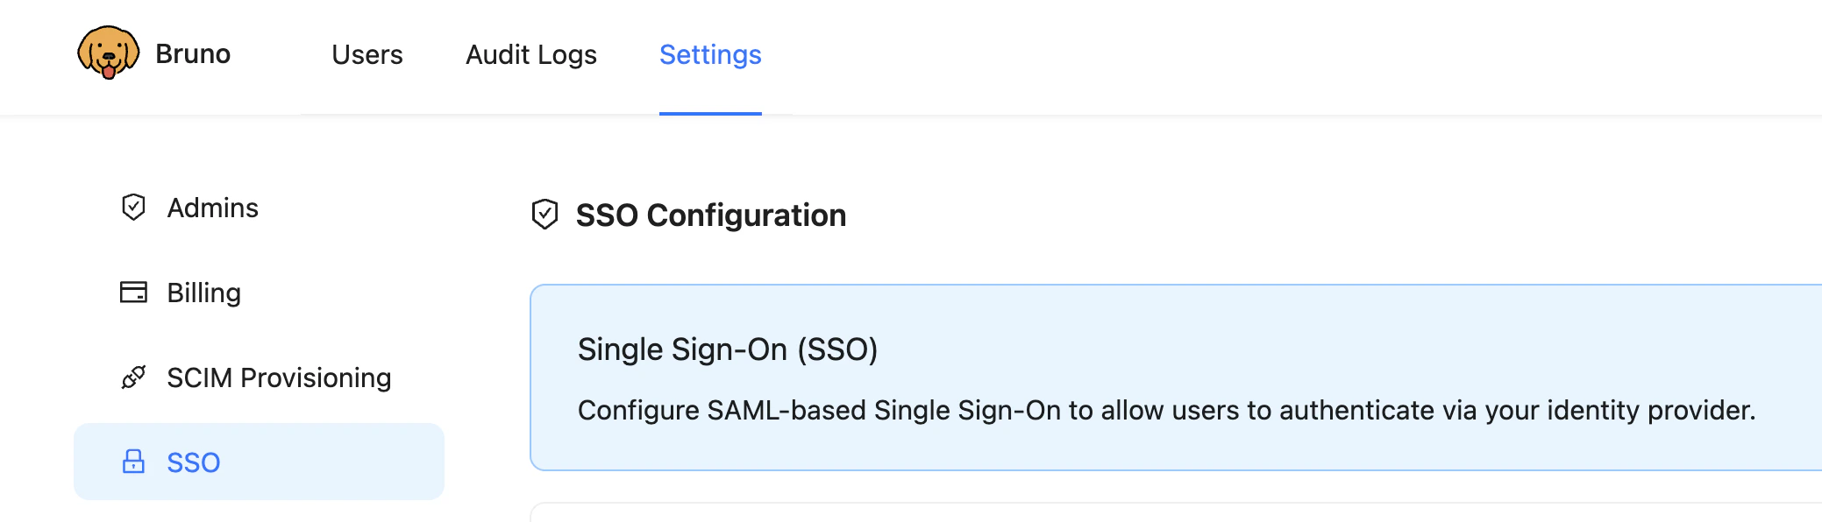
Task: Click the credit card icon beside Billing
Action: [x=133, y=293]
